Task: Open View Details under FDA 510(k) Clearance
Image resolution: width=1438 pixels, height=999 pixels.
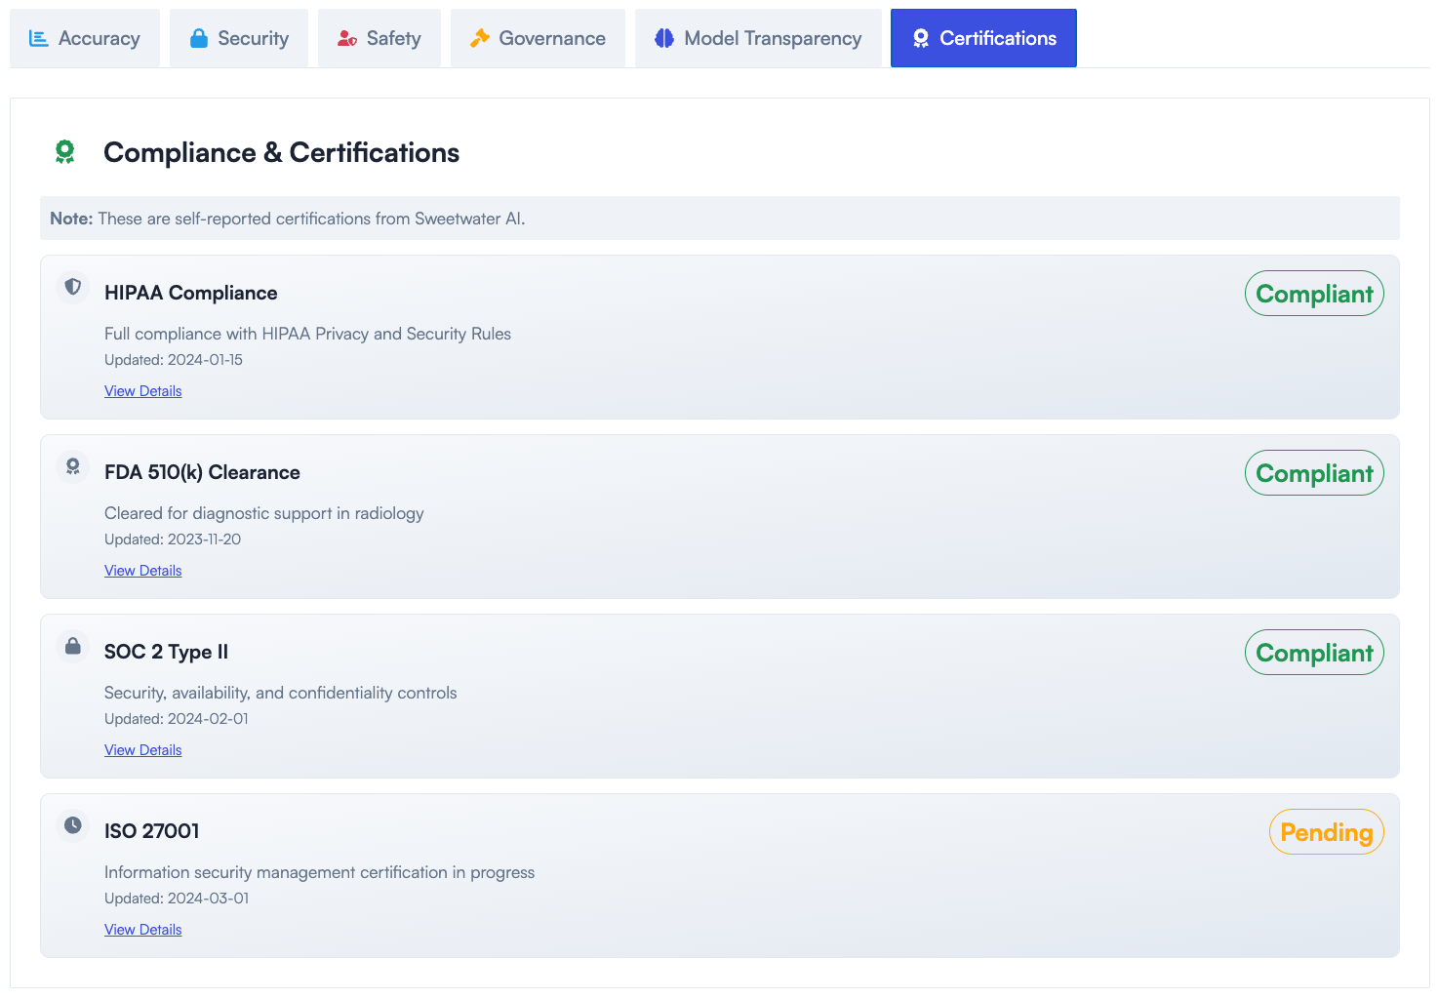Action: point(142,570)
